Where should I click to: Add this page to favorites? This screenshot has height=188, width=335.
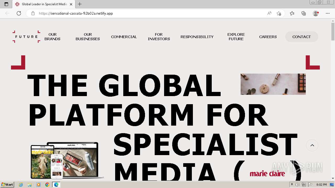tap(279, 13)
